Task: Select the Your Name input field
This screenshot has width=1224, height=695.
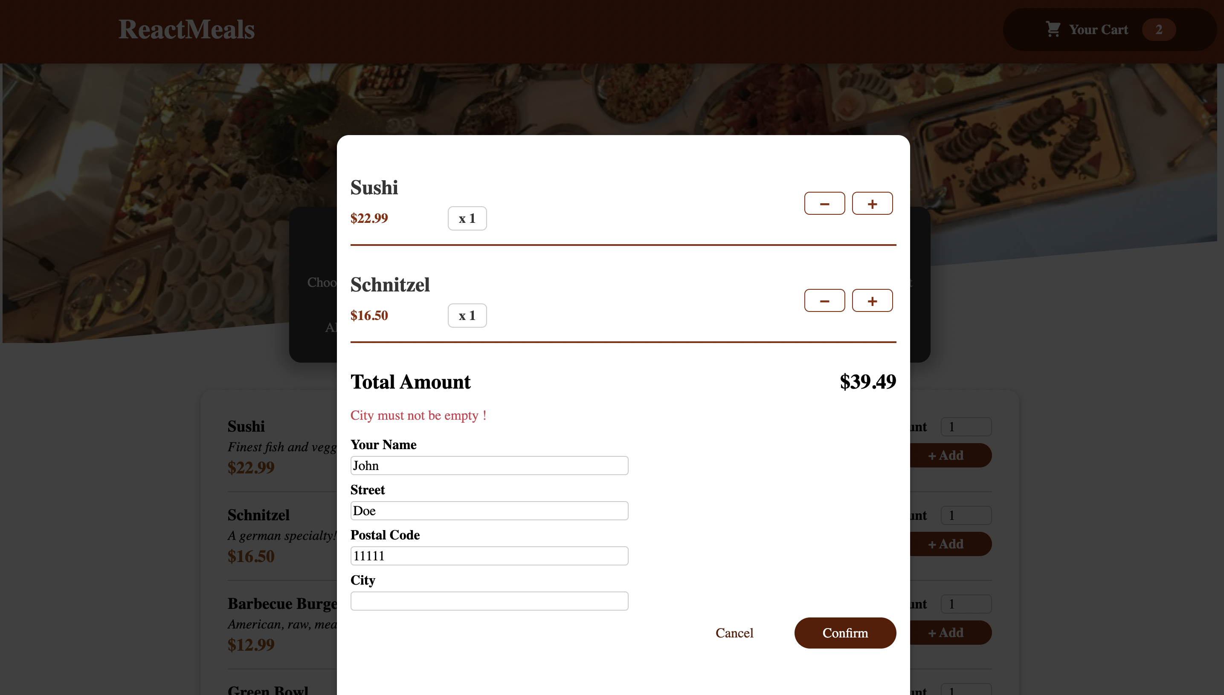Action: pyautogui.click(x=489, y=465)
